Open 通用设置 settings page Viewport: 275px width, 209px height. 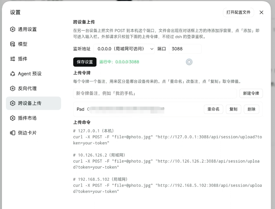click(x=34, y=29)
